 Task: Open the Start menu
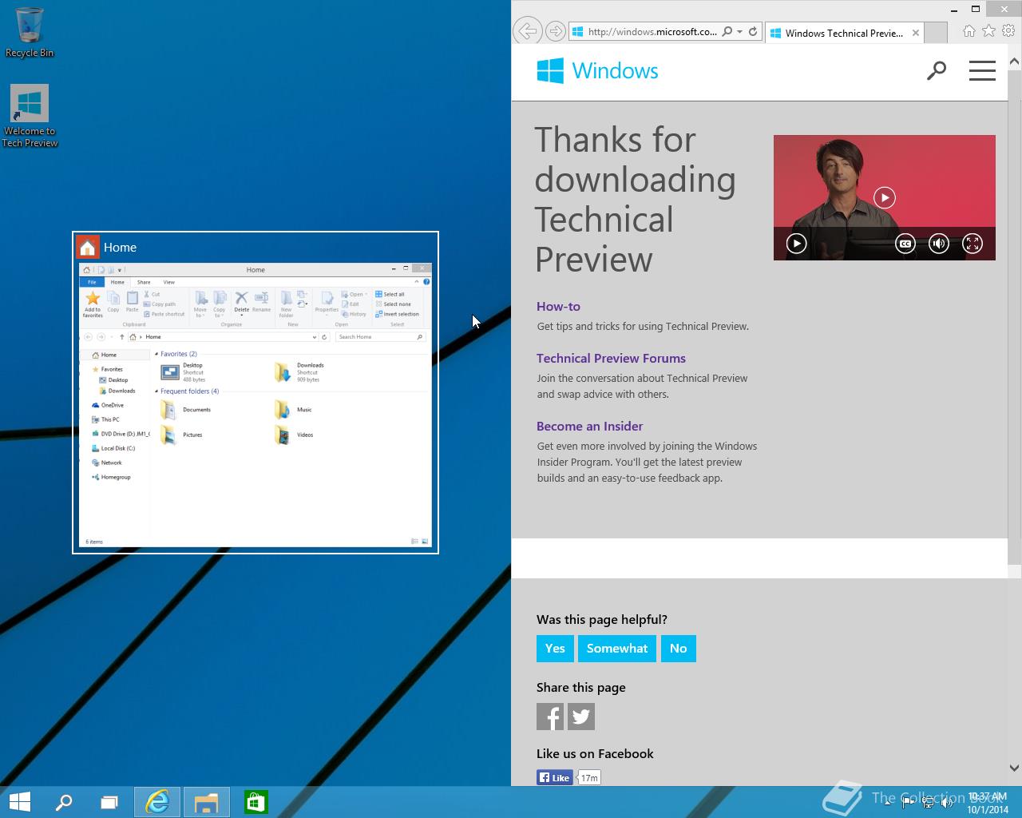(x=19, y=802)
